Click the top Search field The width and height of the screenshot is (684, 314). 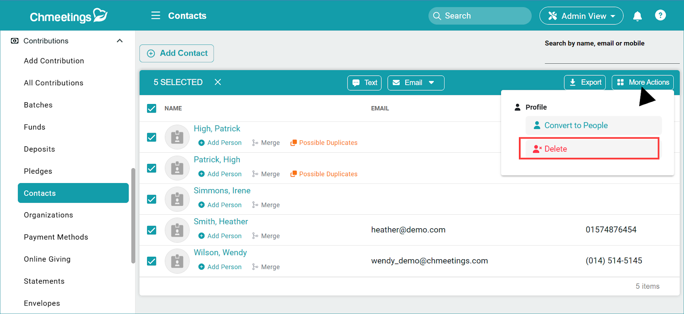pos(480,16)
